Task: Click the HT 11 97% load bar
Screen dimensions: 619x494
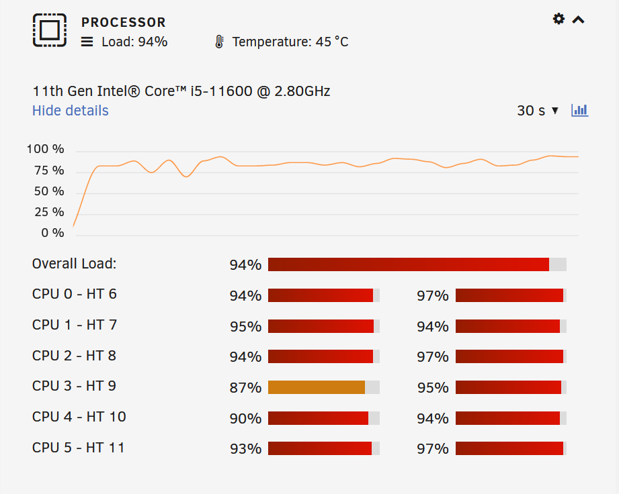Action: pos(511,448)
